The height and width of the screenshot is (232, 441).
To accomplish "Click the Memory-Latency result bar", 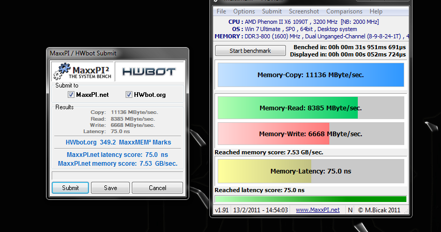I will [x=311, y=171].
